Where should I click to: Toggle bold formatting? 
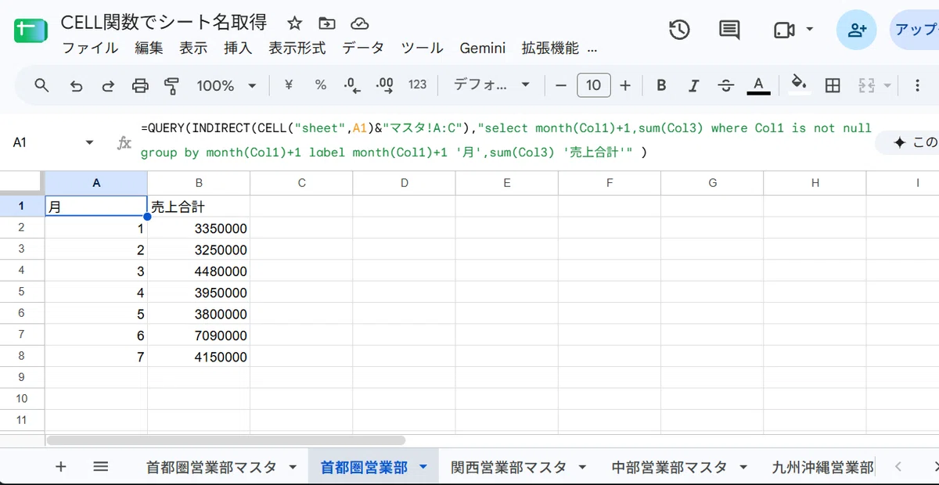tap(661, 86)
